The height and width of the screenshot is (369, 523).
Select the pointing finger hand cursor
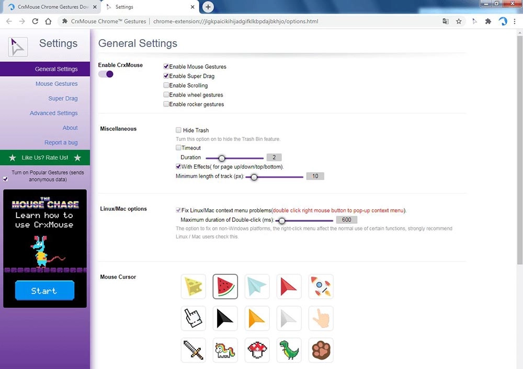321,318
